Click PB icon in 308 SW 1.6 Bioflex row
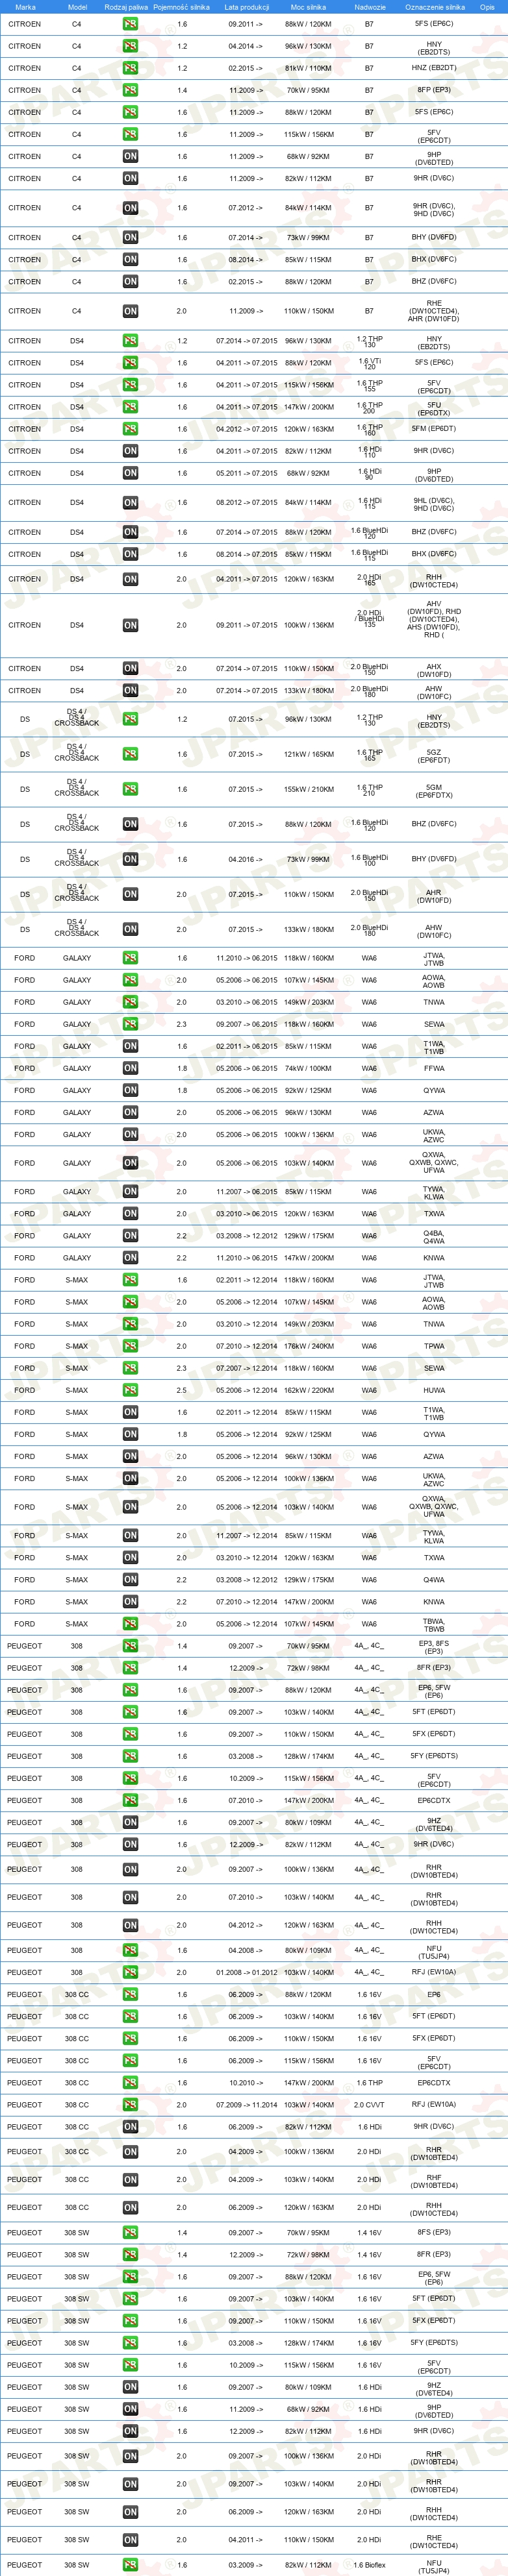 point(130,2565)
